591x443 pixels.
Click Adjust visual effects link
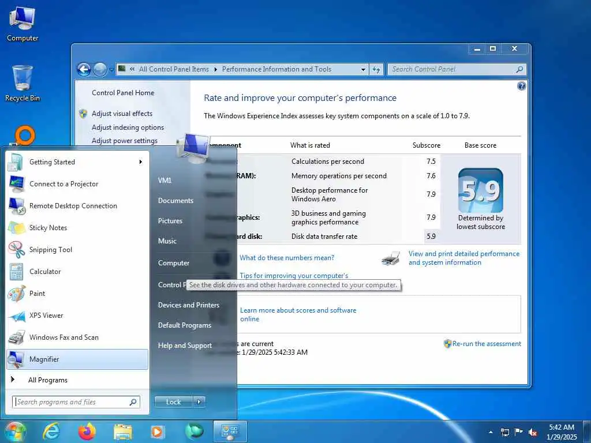[x=122, y=114]
